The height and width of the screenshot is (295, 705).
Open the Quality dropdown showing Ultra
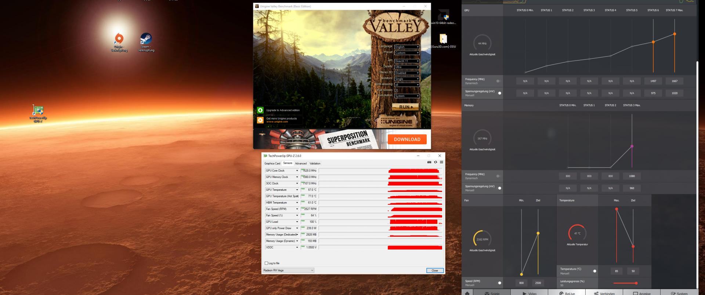click(406, 67)
